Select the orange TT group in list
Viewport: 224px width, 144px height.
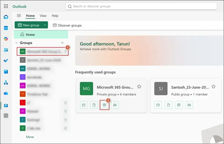pos(43,94)
